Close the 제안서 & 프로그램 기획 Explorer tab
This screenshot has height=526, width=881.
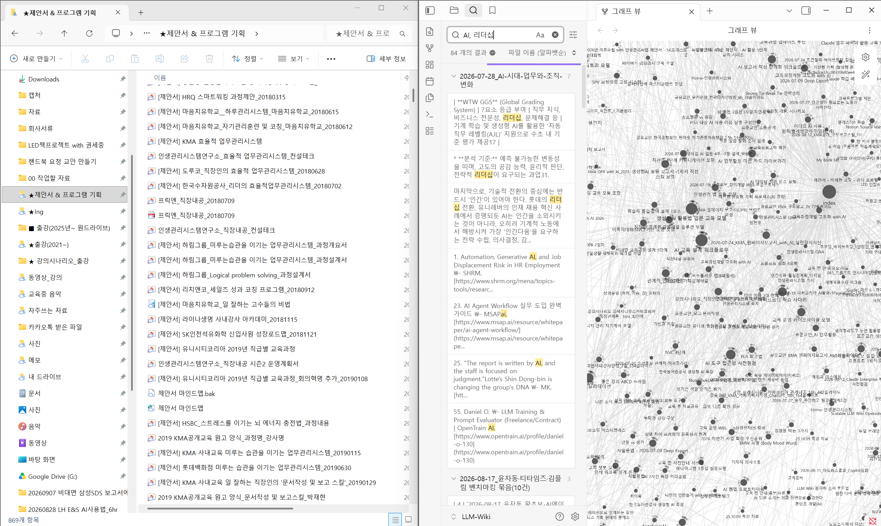[x=118, y=12]
